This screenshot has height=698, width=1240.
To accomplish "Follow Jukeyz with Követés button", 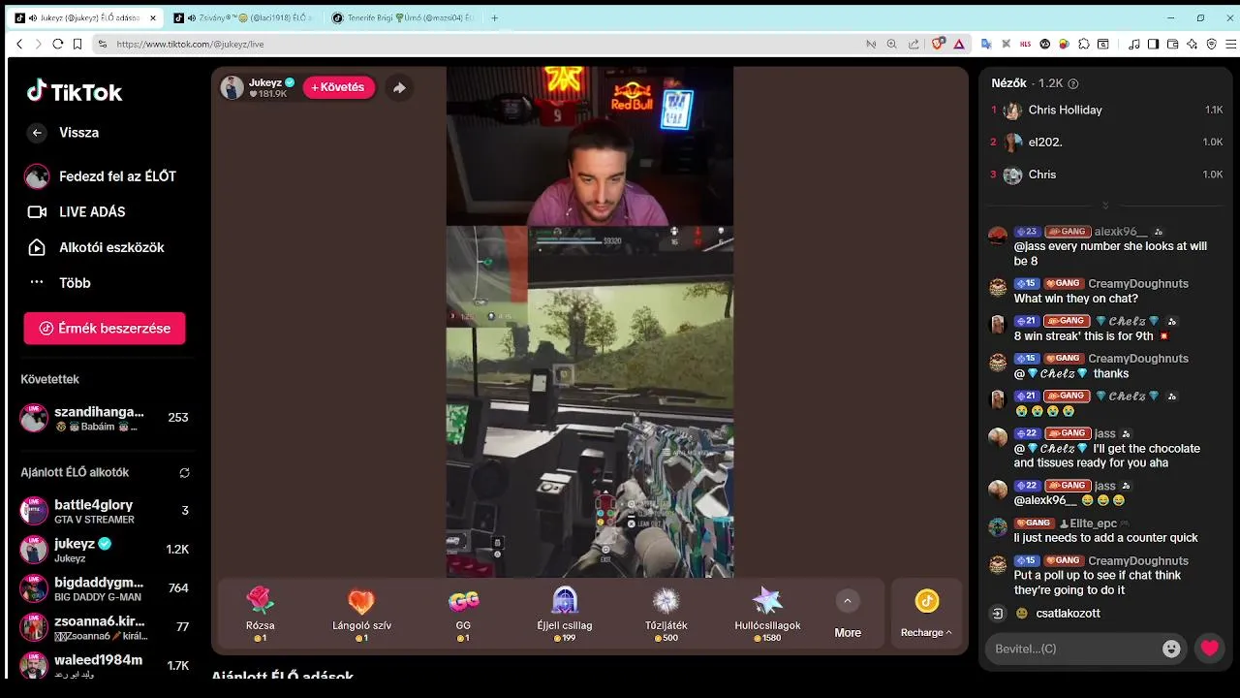I will [338, 87].
